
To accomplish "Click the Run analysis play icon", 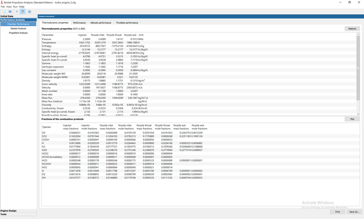I will pyautogui.click(x=29, y=11).
